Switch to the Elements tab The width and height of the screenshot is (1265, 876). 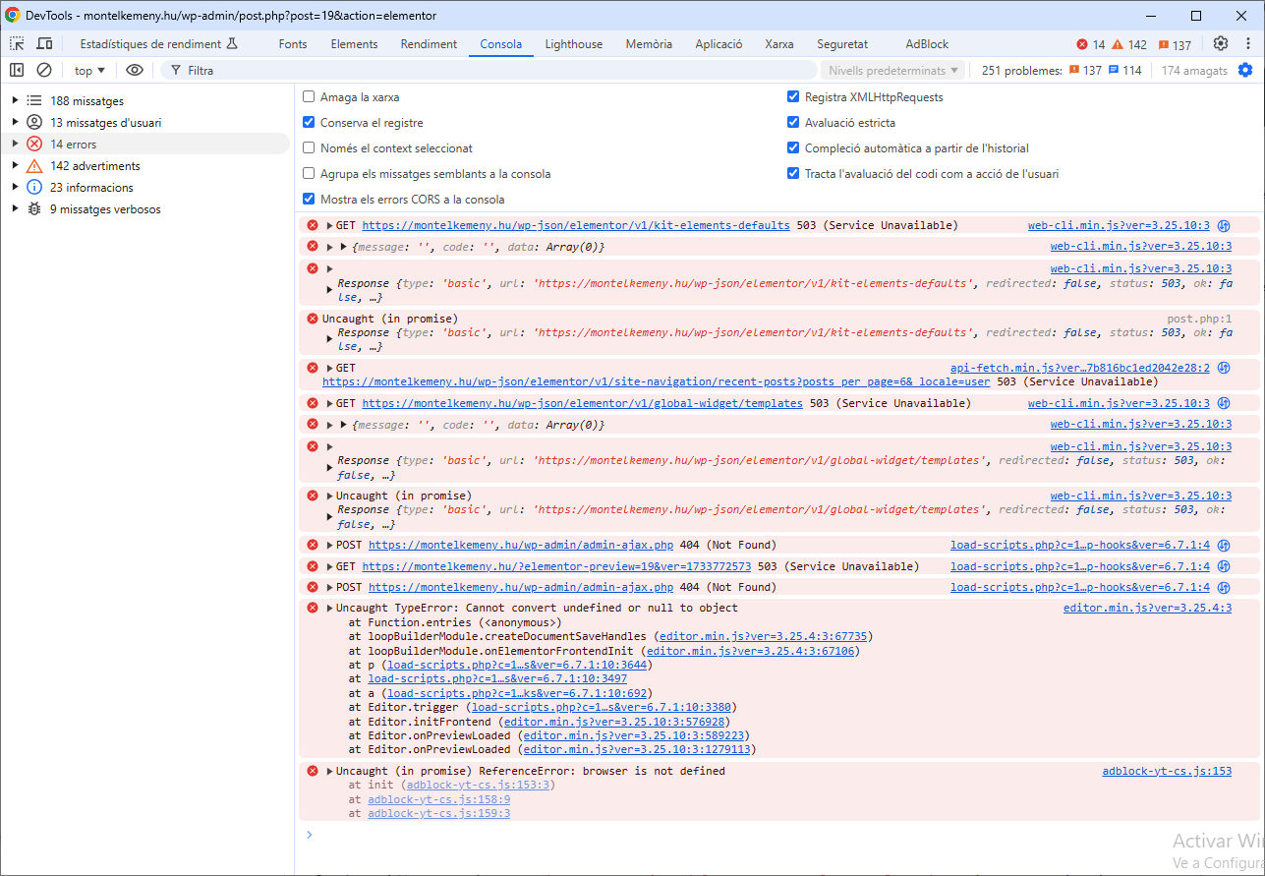354,44
